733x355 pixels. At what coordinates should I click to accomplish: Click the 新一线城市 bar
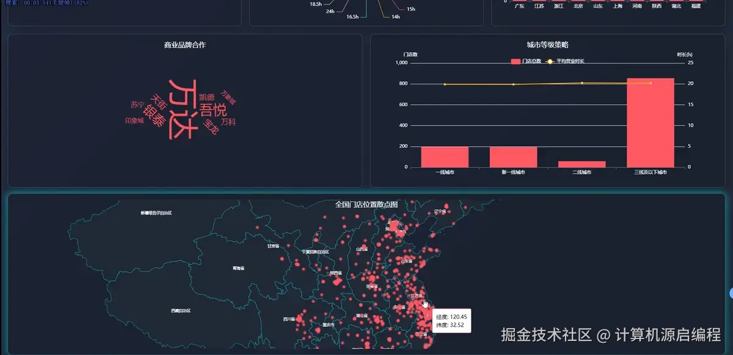[x=513, y=157]
